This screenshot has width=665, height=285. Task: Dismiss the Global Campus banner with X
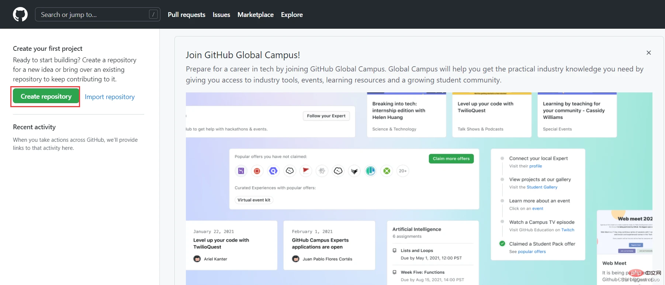(648, 53)
